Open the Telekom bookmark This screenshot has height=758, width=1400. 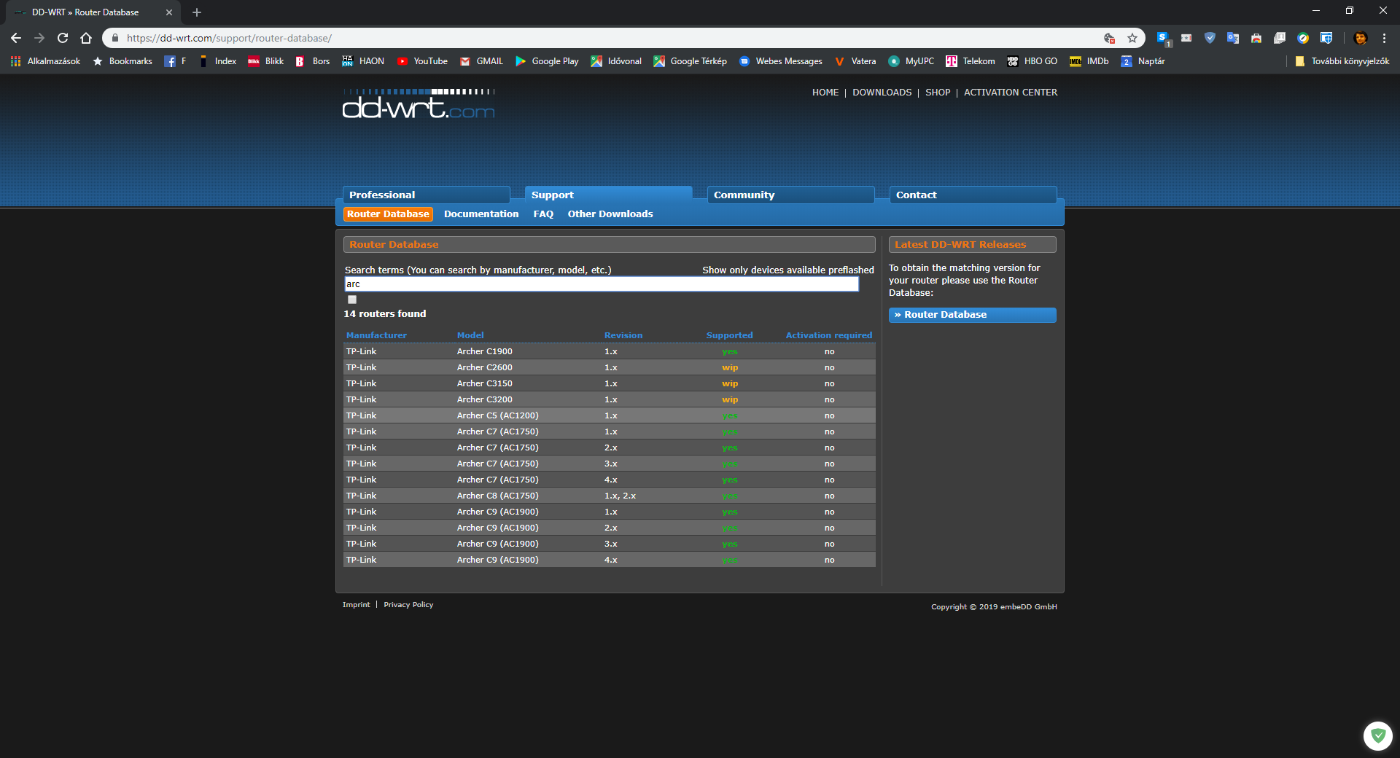(x=970, y=61)
